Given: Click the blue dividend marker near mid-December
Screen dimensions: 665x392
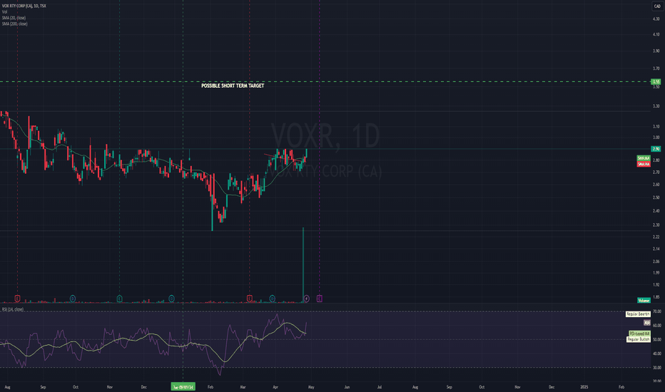Looking at the screenshot, I should pos(171,299).
